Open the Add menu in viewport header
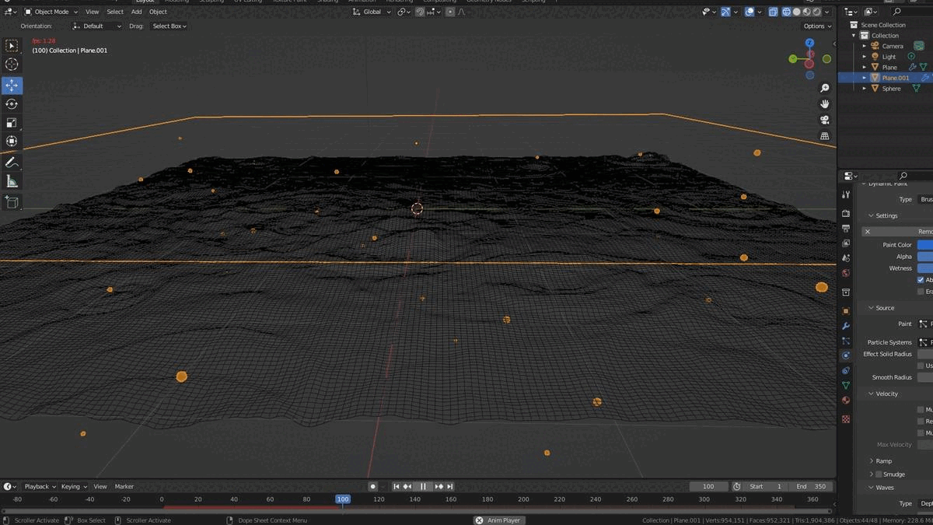 click(136, 12)
